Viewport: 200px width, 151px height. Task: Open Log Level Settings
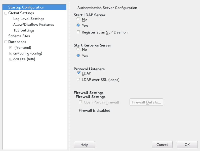tap(29, 19)
